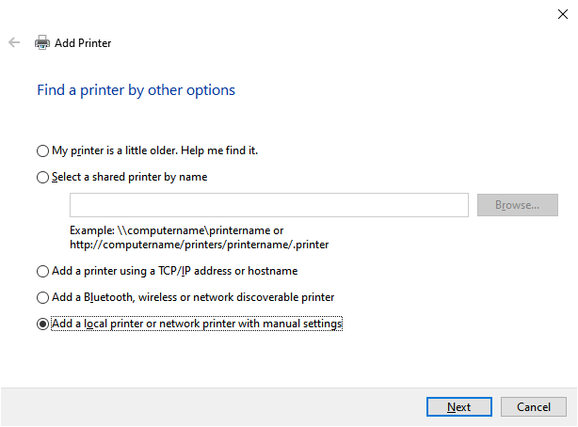
Task: Click the 'Help me find it' label text
Action: [x=219, y=150]
